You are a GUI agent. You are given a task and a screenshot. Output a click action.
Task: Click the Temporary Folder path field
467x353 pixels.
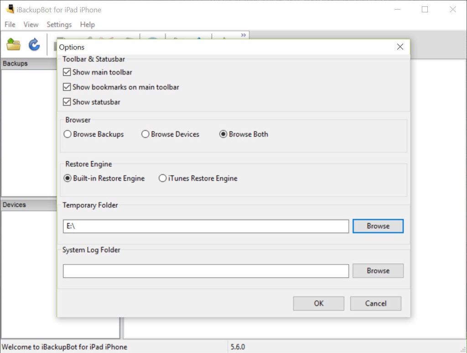[x=206, y=227]
